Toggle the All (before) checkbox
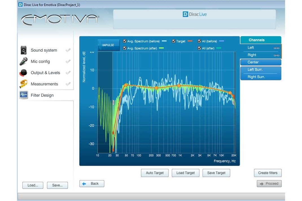Screen dimensions: 302x201 (199, 41)
